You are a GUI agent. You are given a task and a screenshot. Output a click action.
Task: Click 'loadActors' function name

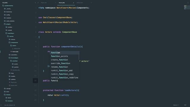pyautogui.click(x=70, y=90)
